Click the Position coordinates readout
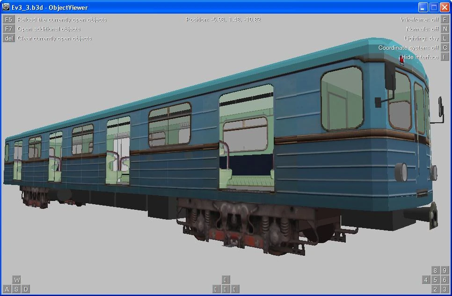Viewport: 452px width, 296px height. (223, 20)
